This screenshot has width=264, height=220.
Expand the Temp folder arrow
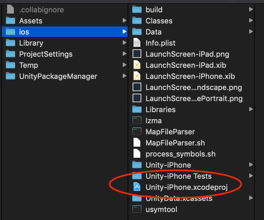(x=124, y=65)
